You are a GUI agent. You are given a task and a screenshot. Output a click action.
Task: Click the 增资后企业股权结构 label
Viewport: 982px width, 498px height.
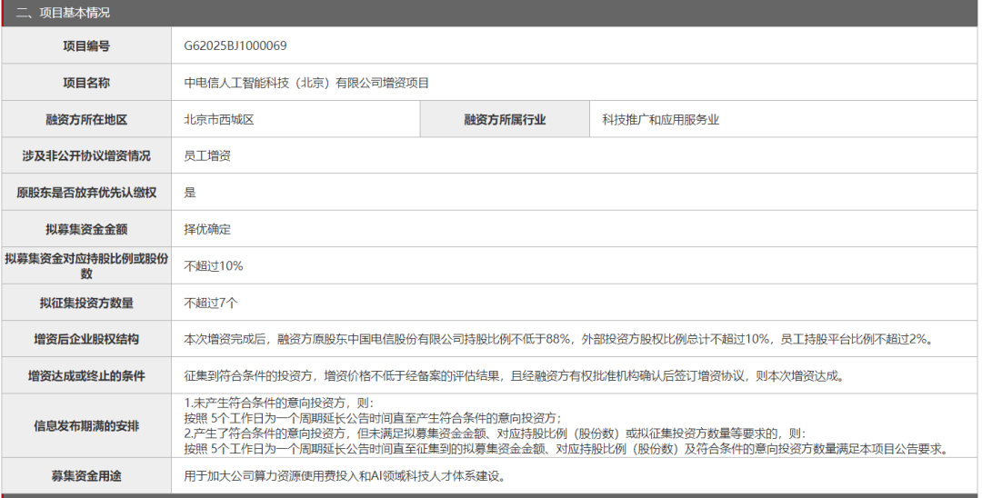pos(86,339)
